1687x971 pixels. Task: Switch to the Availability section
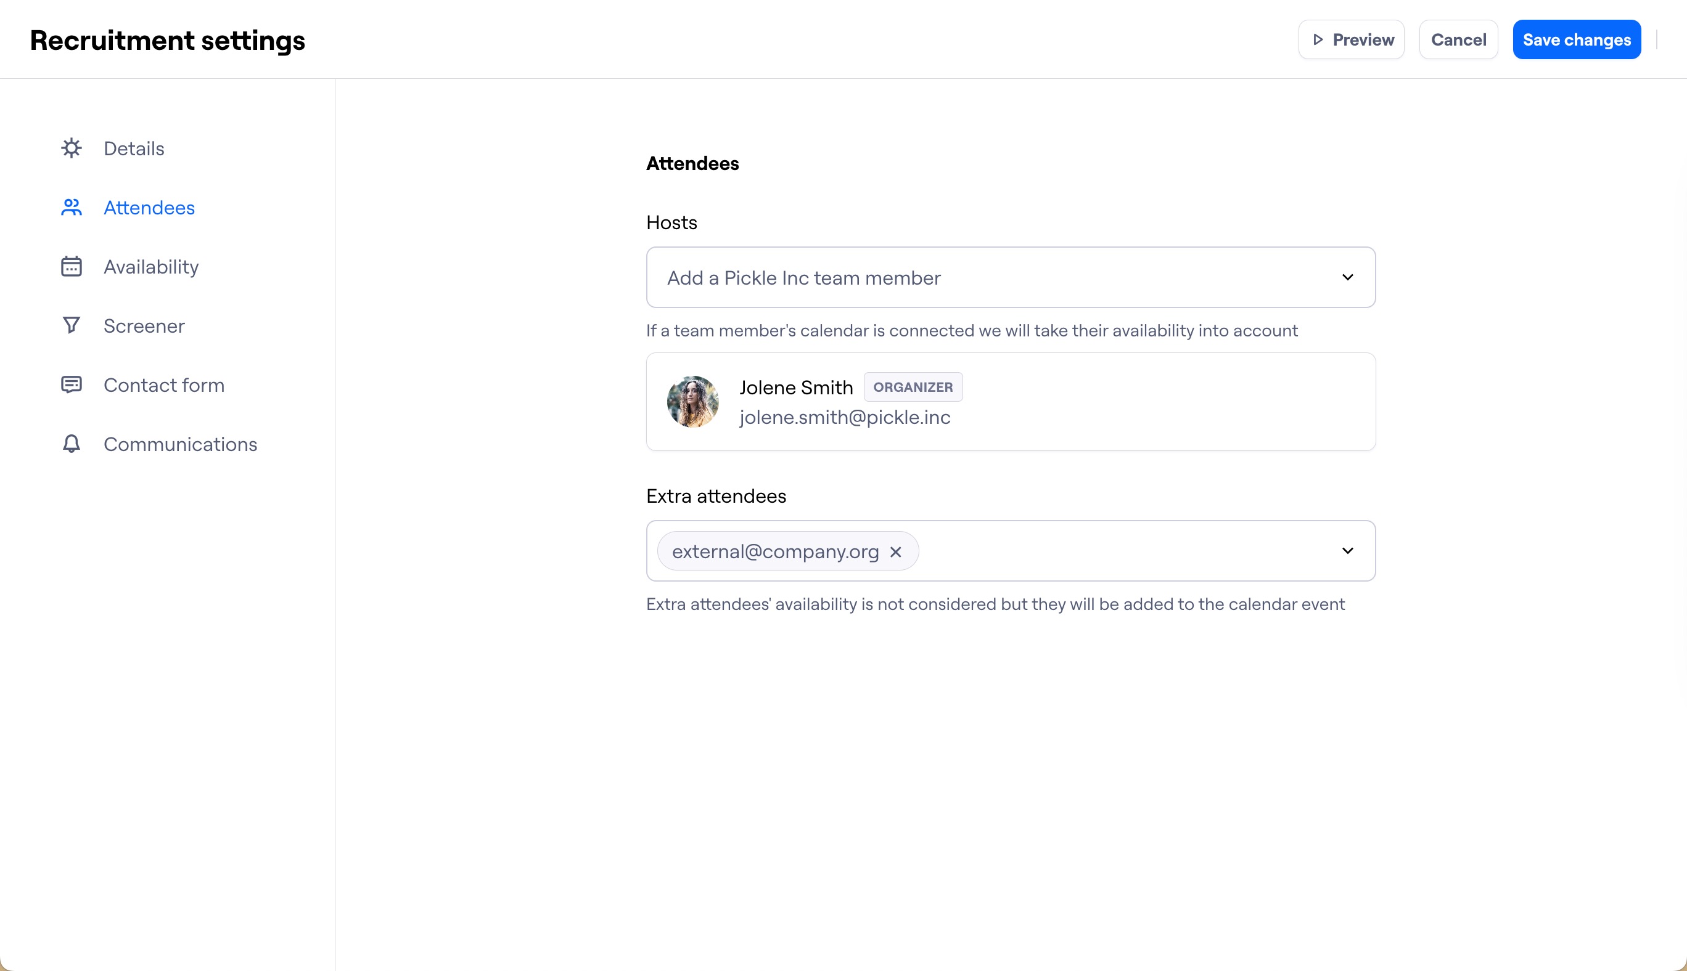[151, 266]
